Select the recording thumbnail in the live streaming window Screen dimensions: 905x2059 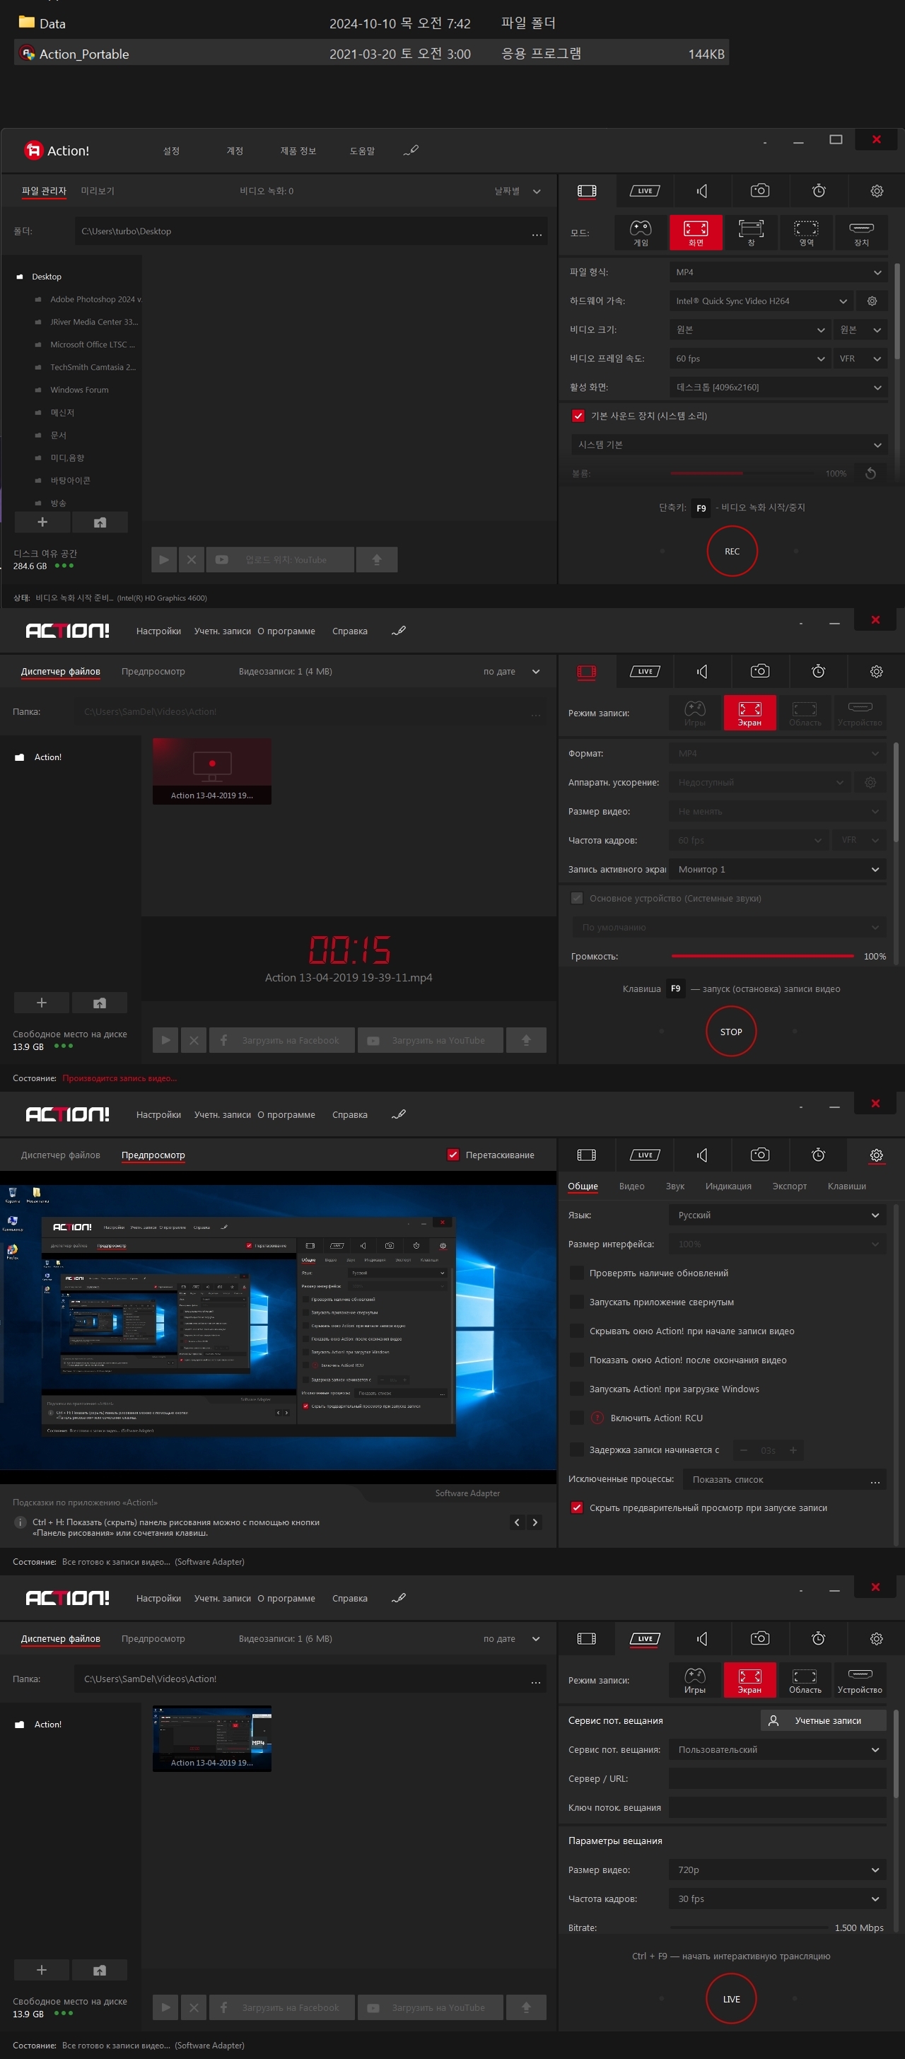point(212,1739)
